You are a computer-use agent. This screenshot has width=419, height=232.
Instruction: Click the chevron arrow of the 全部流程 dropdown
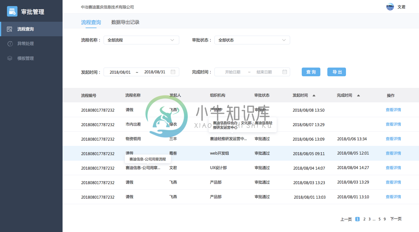coord(172,40)
